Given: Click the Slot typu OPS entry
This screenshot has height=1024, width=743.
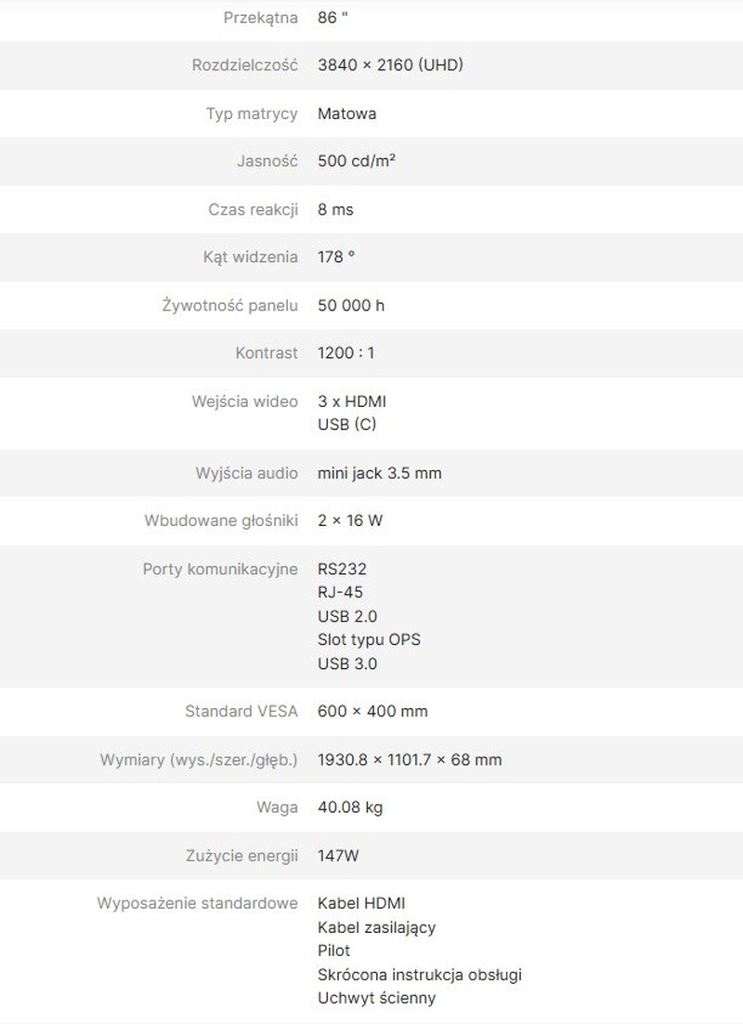Looking at the screenshot, I should 369,640.
